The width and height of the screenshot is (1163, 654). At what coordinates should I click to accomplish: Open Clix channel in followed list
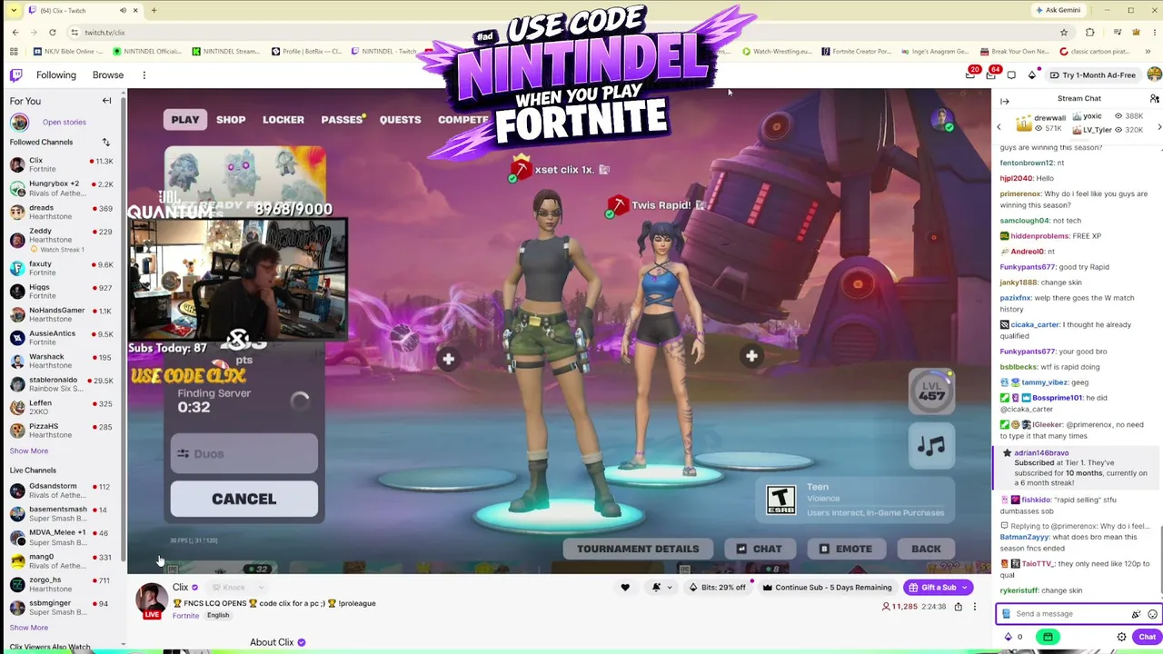pyautogui.click(x=61, y=164)
